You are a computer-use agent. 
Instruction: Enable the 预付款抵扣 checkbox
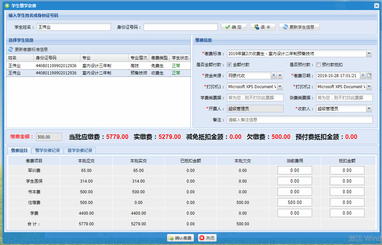click(318, 64)
